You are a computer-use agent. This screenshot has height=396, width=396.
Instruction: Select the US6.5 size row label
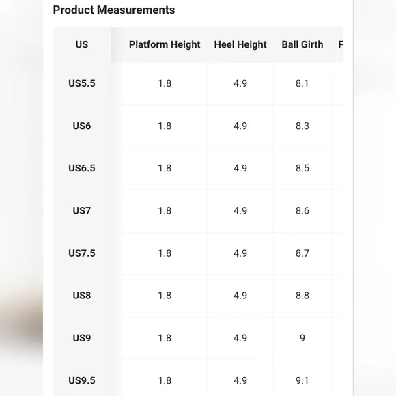(82, 168)
